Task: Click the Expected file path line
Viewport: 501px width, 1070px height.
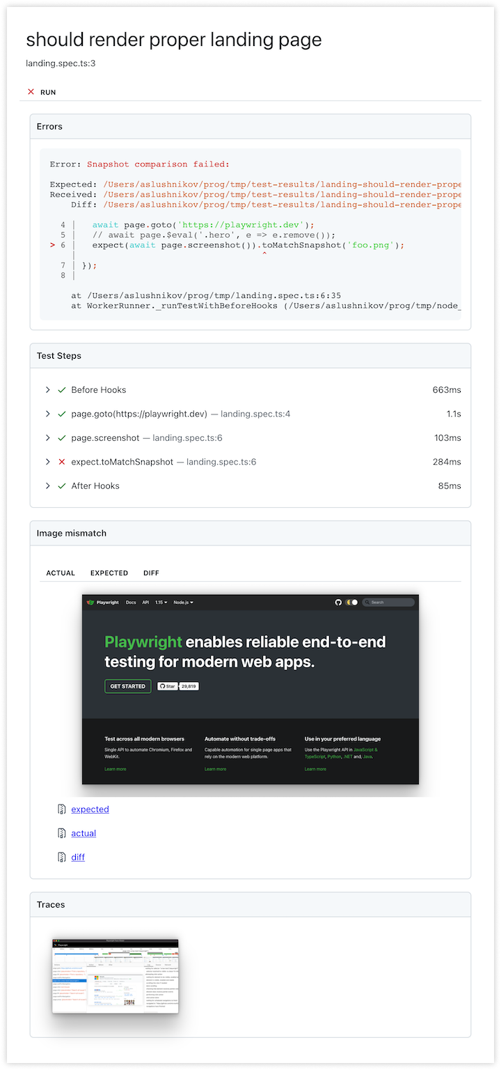Action: [255, 185]
